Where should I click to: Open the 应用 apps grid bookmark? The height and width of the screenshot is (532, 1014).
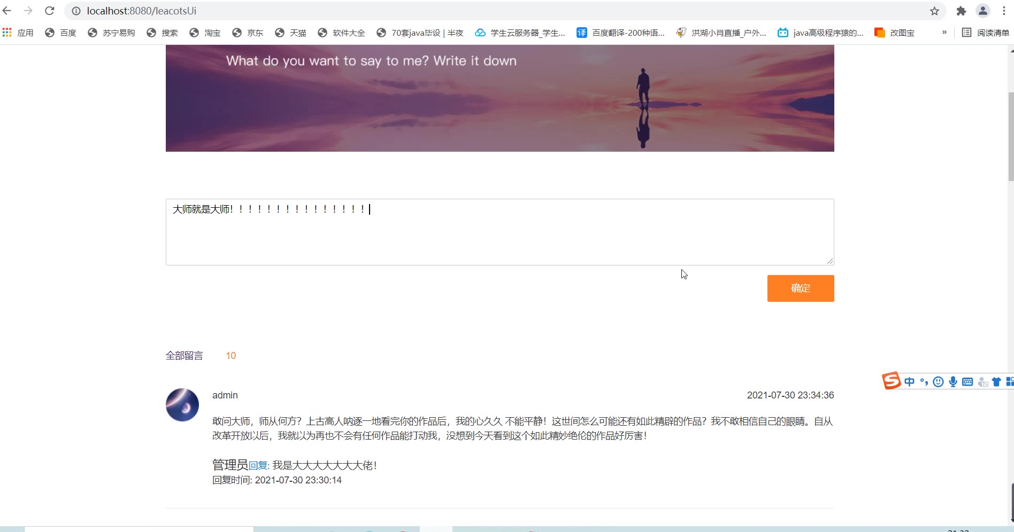[x=18, y=33]
